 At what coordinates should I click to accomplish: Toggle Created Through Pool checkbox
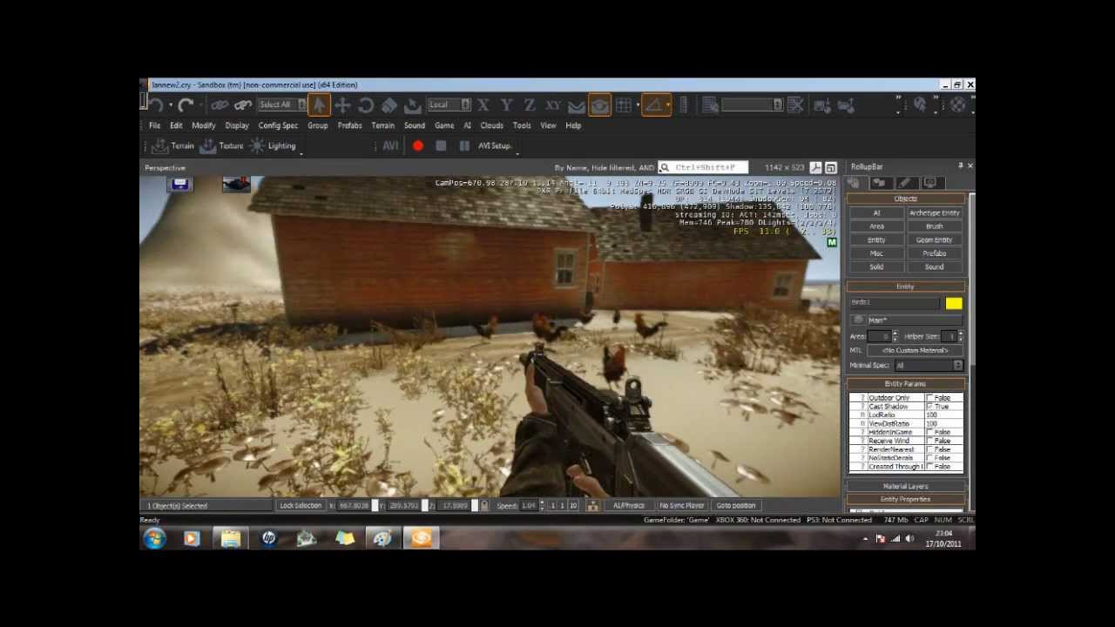pyautogui.click(x=930, y=467)
